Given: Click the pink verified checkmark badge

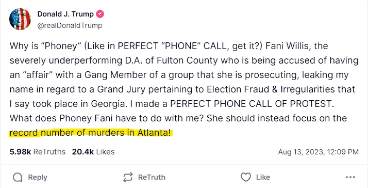Looking at the screenshot, I should (100, 14).
